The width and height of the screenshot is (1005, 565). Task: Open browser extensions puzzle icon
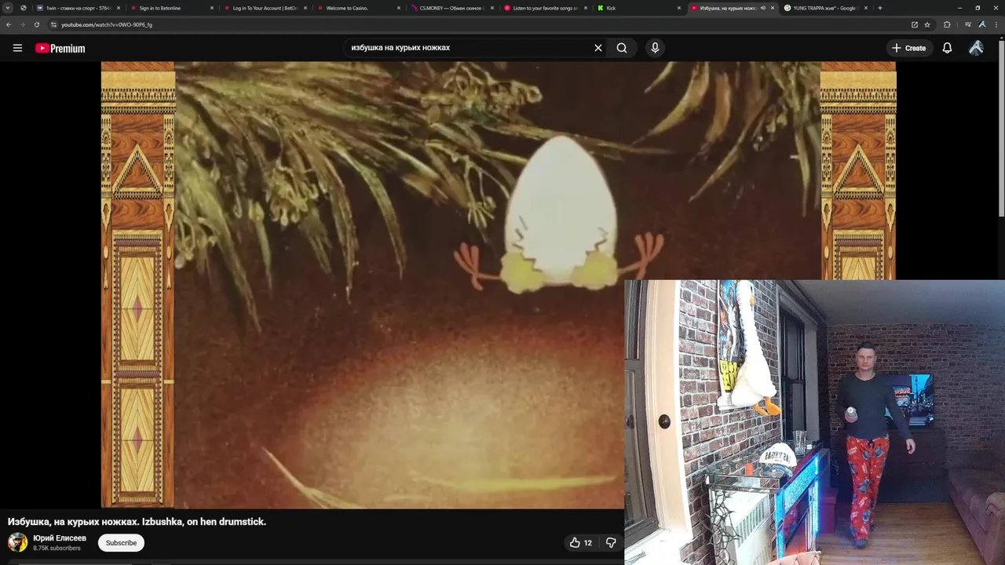point(947,24)
